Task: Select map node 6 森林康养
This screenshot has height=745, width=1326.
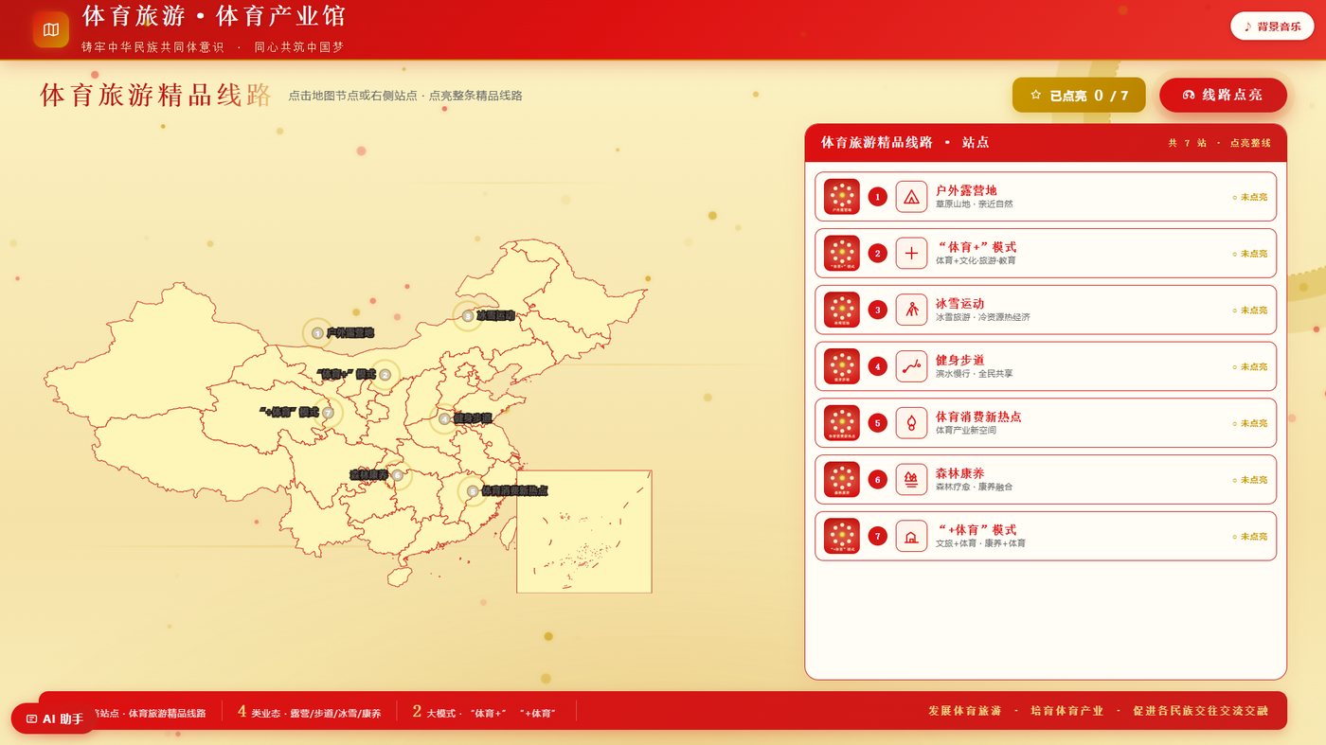Action: pos(397,475)
